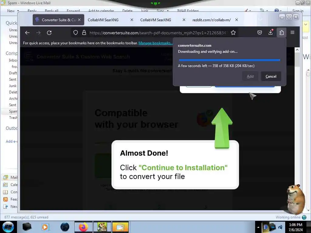This screenshot has width=311, height=233.
Task: Bookmark page with the star icon
Action: (x=233, y=33)
